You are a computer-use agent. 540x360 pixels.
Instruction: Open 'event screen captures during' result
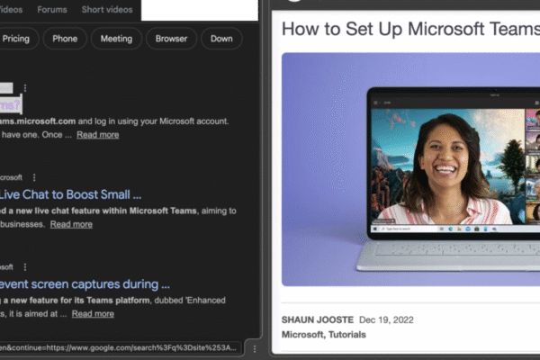[x=85, y=284]
